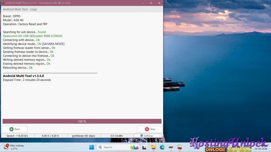Click the Back button

pos(15,129)
